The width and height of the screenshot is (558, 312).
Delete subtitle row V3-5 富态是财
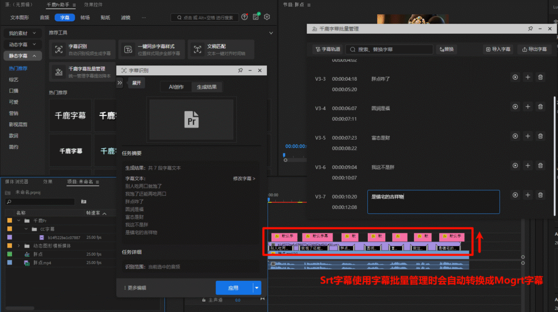tap(540, 136)
